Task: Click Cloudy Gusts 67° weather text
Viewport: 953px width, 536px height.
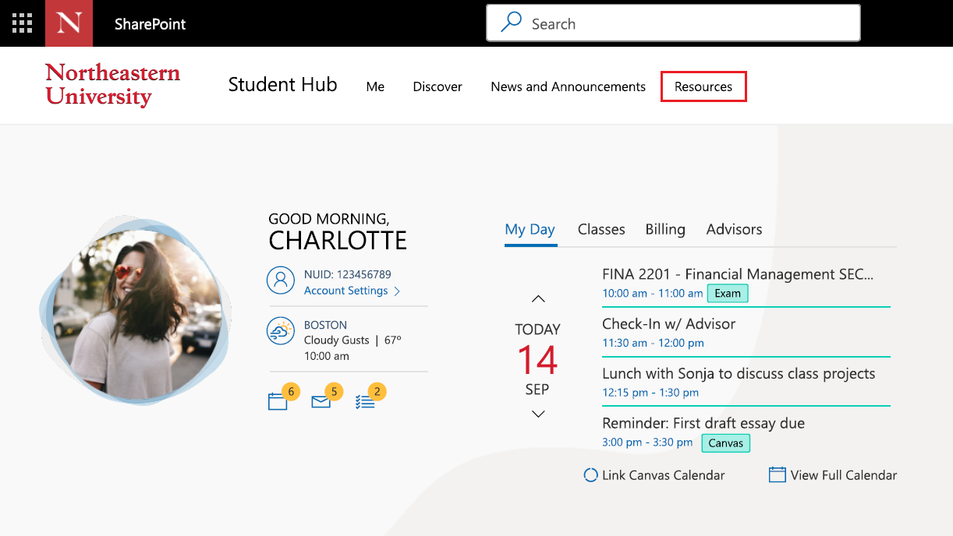Action: point(353,340)
